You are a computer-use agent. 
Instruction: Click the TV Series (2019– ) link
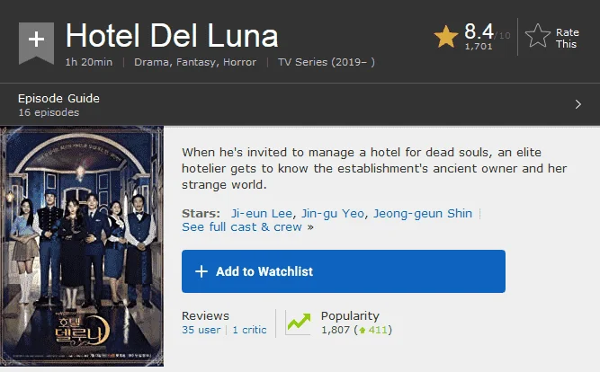pyautogui.click(x=327, y=62)
